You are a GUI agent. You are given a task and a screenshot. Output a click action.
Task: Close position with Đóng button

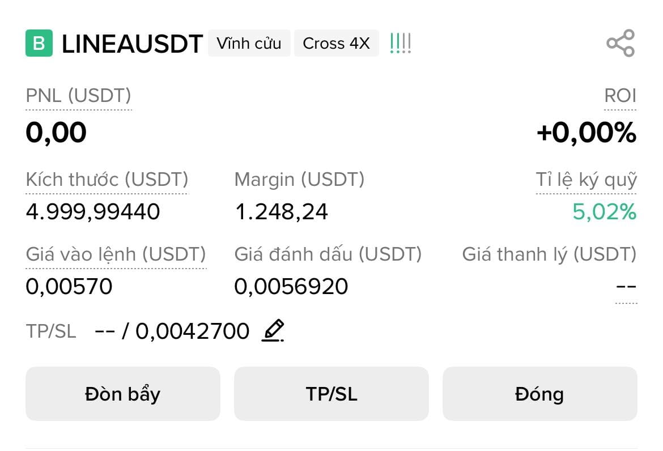[539, 394]
